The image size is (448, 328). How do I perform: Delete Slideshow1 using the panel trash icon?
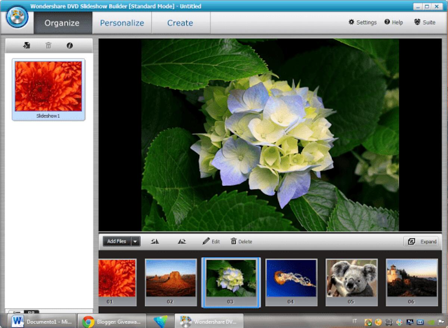pyautogui.click(x=48, y=45)
